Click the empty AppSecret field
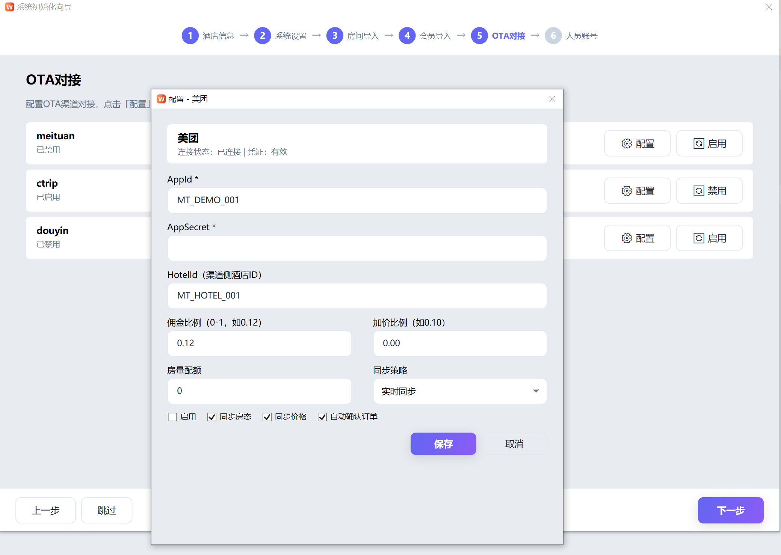 [357, 248]
